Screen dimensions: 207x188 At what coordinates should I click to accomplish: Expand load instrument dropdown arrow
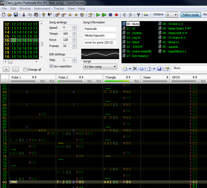pos(154,69)
